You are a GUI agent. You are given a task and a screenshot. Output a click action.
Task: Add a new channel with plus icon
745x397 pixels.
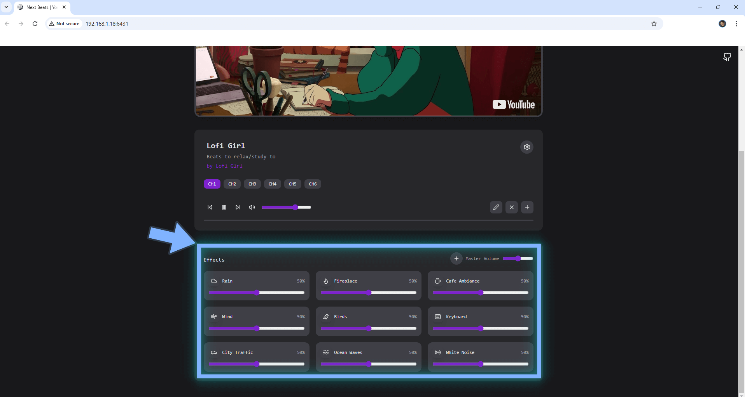(527, 207)
